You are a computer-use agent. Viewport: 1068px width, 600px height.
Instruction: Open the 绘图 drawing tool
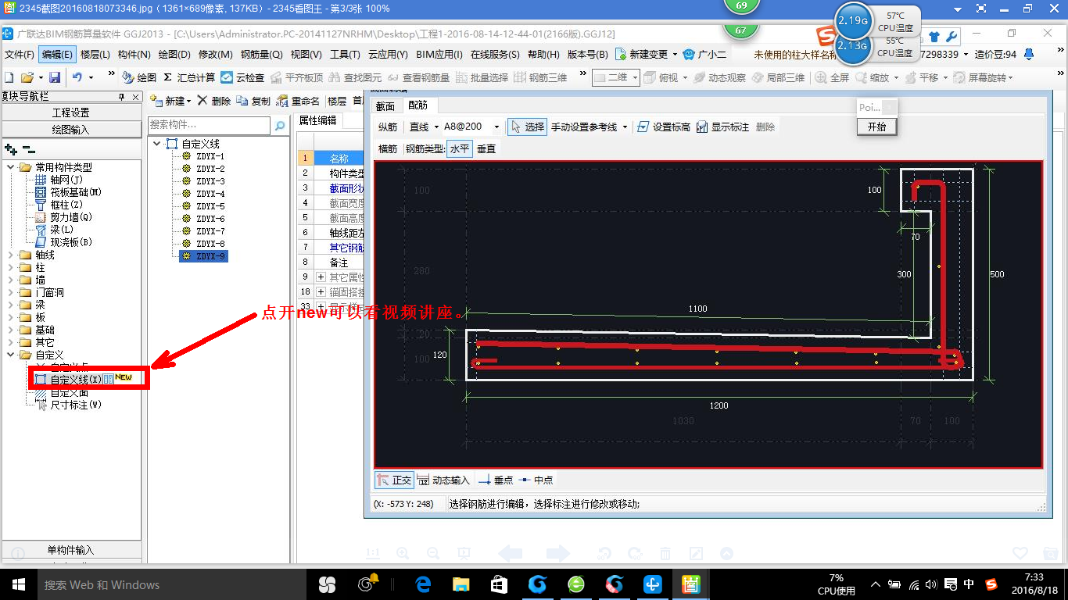(x=140, y=77)
